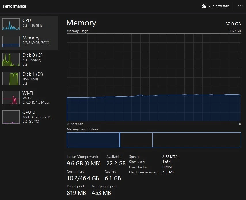
Task: Click the Memory heading label
Action: coord(81,23)
